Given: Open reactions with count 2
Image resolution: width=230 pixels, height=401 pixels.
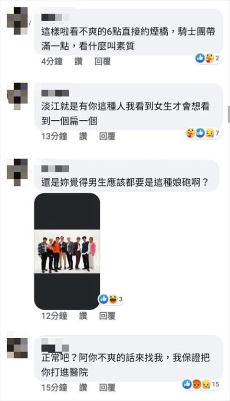Looking at the screenshot, I should (208, 58).
